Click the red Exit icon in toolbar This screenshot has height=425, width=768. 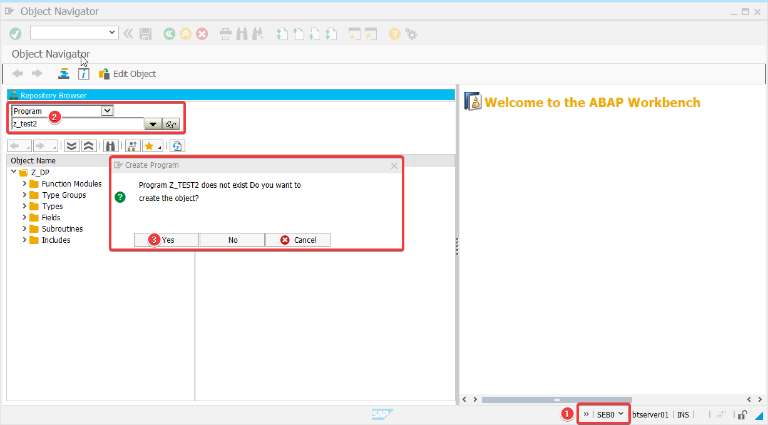click(x=202, y=34)
